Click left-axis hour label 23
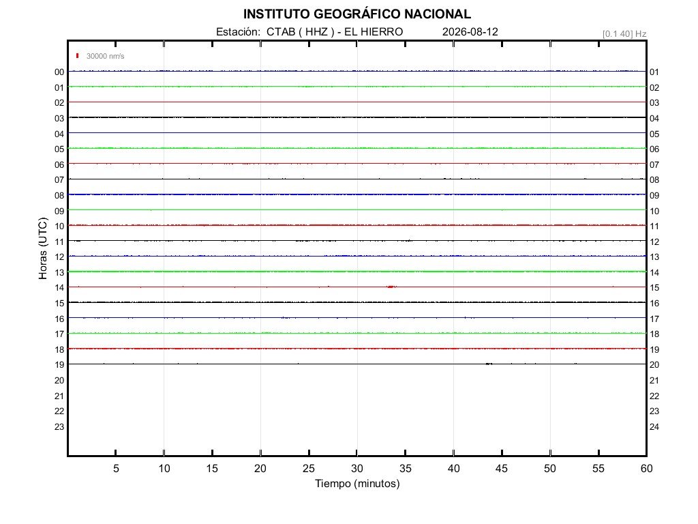The height and width of the screenshot is (524, 698). coord(59,427)
